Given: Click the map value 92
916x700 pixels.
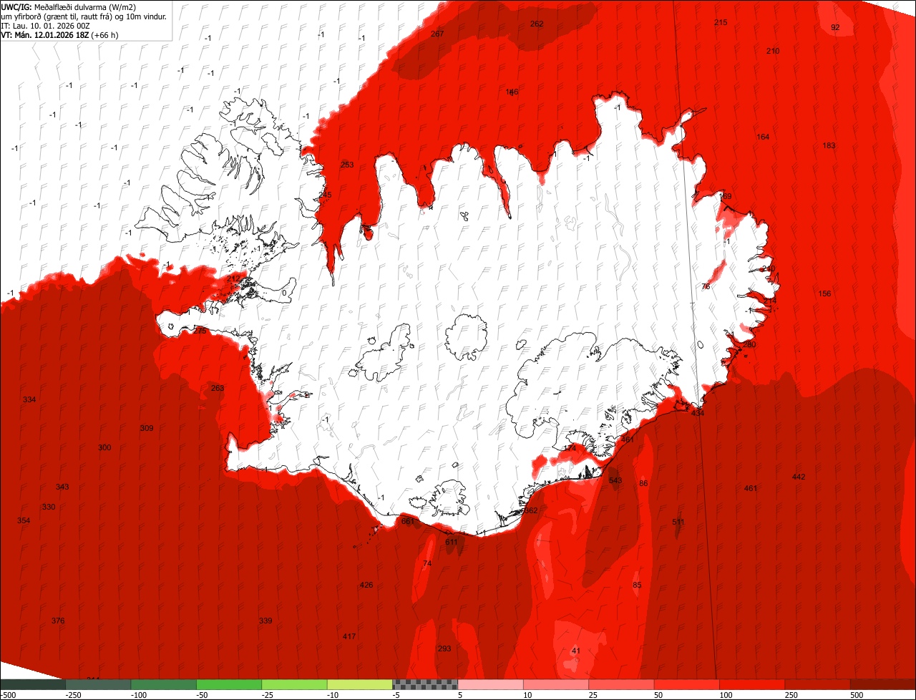Looking at the screenshot, I should (x=835, y=27).
